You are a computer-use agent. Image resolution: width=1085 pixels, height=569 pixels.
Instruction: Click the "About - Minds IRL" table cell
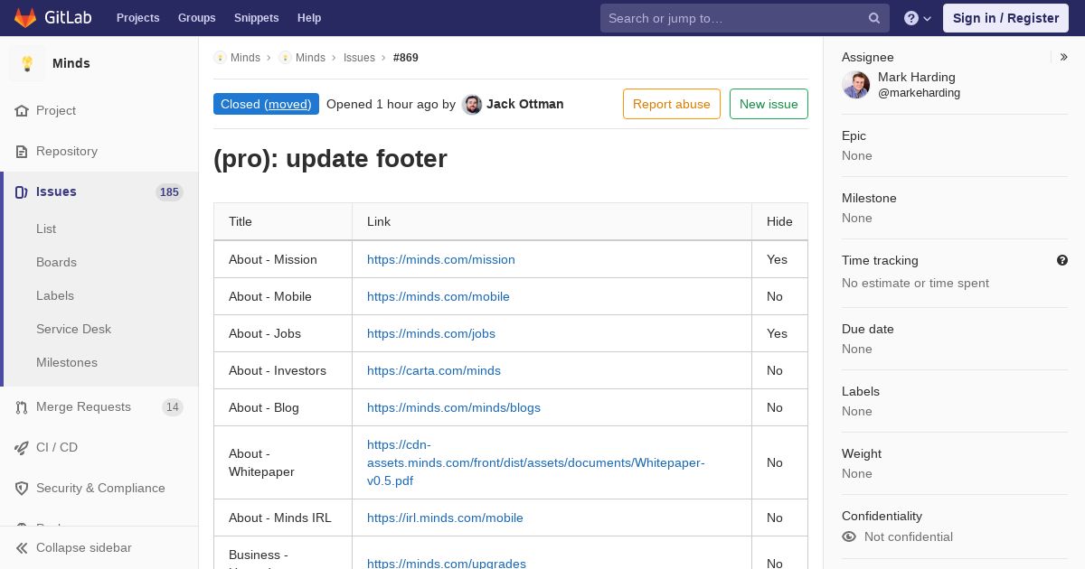pyautogui.click(x=283, y=518)
